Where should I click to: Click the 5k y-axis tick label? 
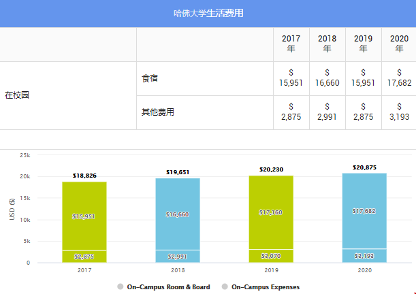(x=27, y=241)
